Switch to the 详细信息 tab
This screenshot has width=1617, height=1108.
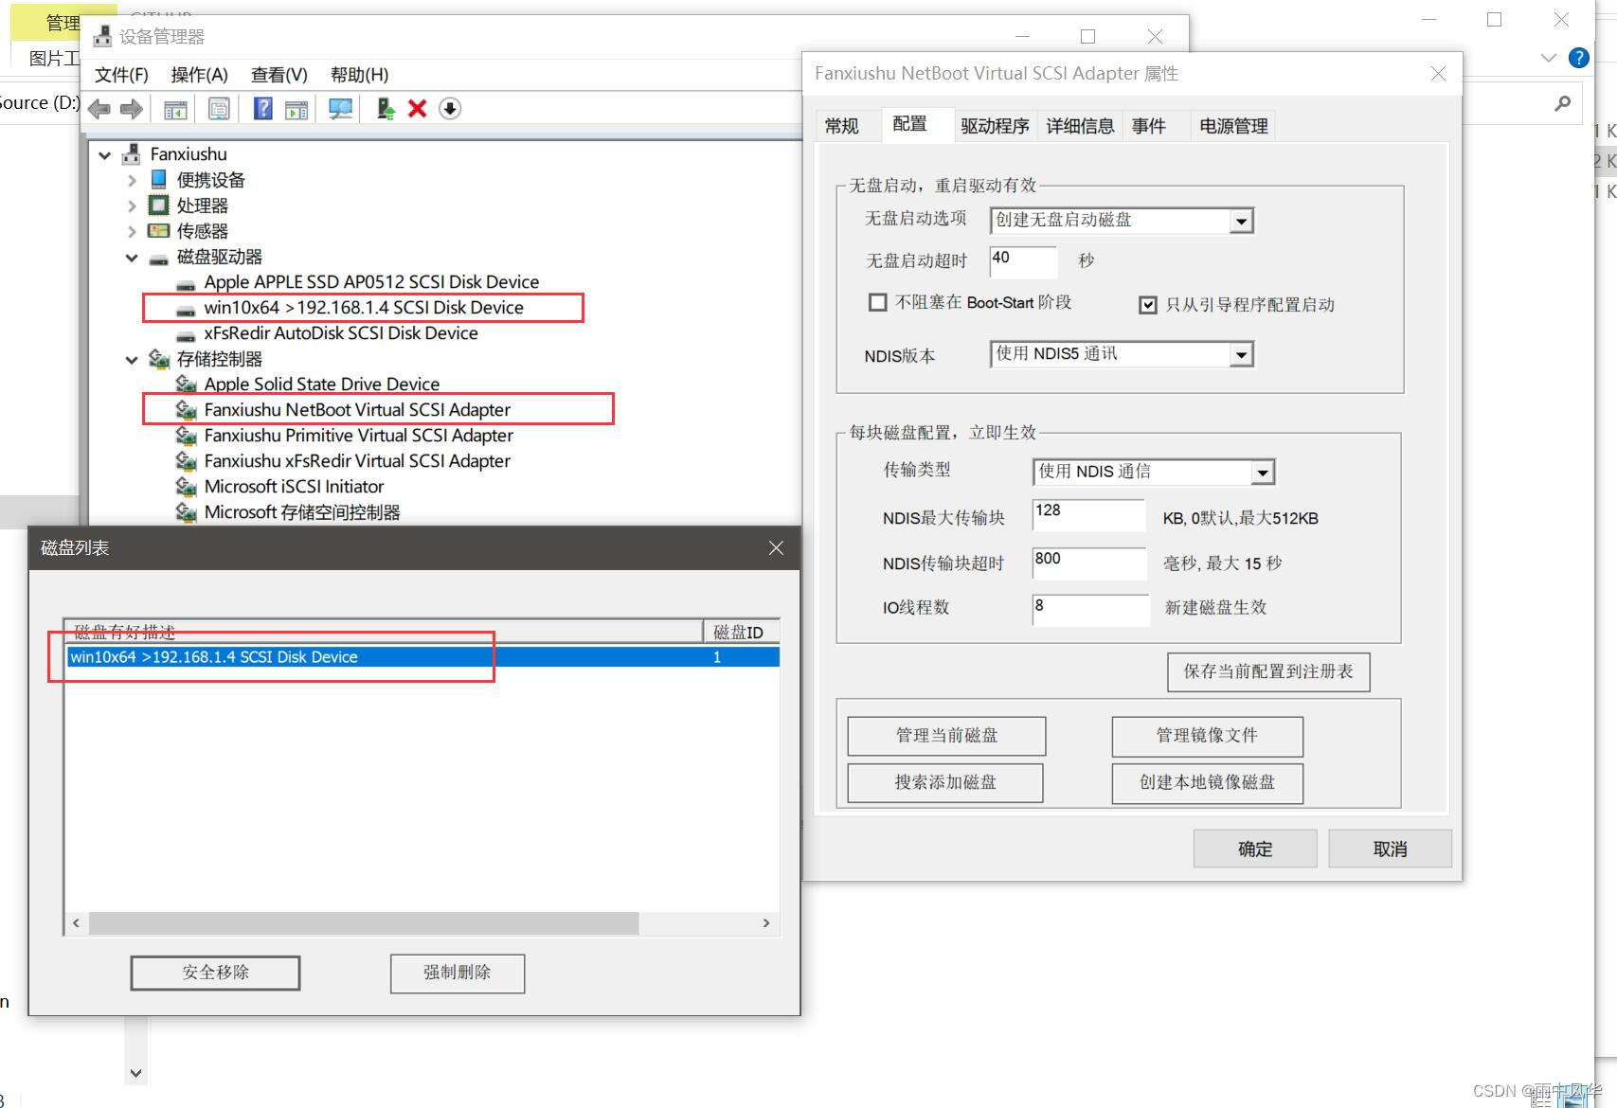tap(1080, 126)
